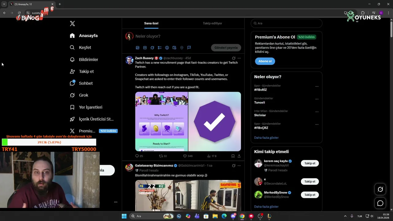Open more menu for #FBvRİZ trend
The height and width of the screenshot is (221, 393).
tap(317, 87)
